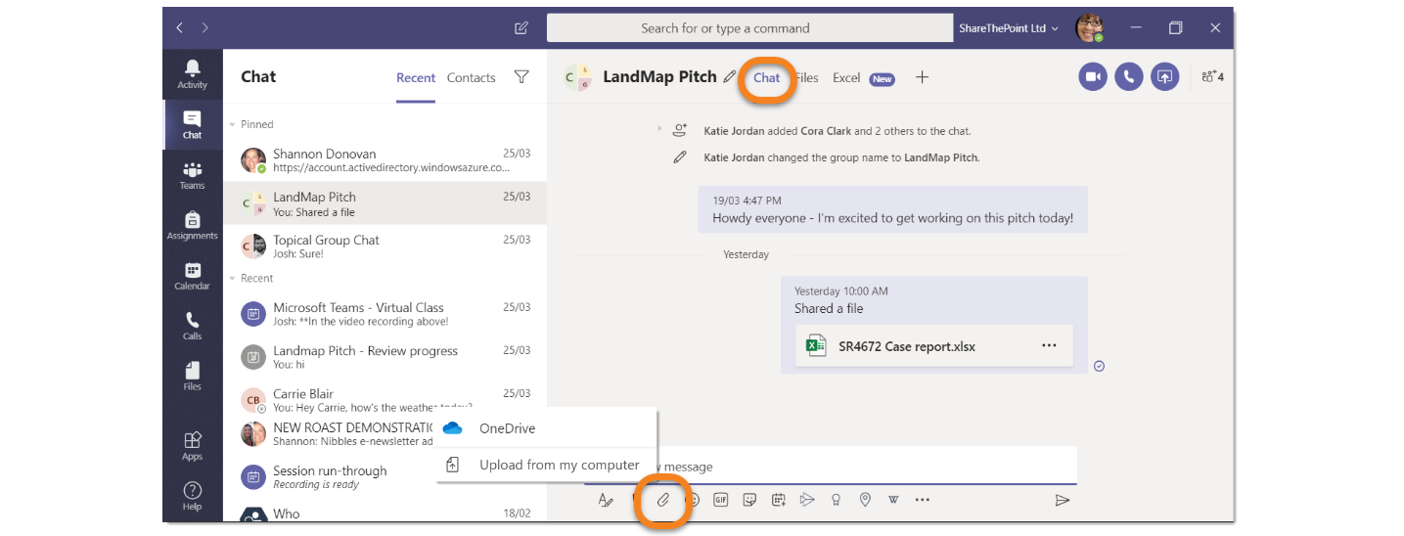Go forward with the right arrow
Viewport: 1404px width, 536px height.
click(204, 28)
